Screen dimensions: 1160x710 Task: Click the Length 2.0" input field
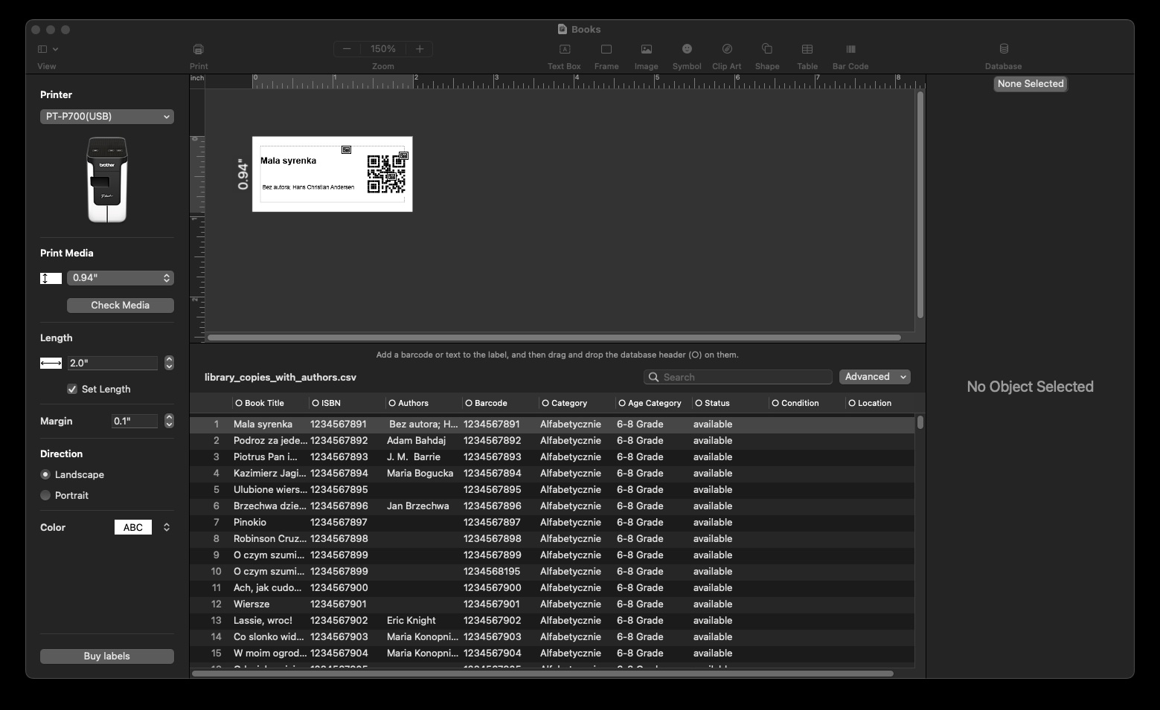click(112, 363)
